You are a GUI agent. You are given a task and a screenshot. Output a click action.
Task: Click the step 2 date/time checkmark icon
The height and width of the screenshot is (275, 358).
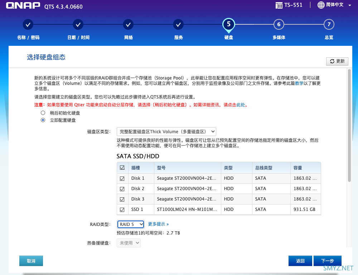(x=78, y=24)
